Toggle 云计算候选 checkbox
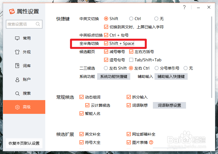Viewport: 218px width, 154px height. click(87, 105)
